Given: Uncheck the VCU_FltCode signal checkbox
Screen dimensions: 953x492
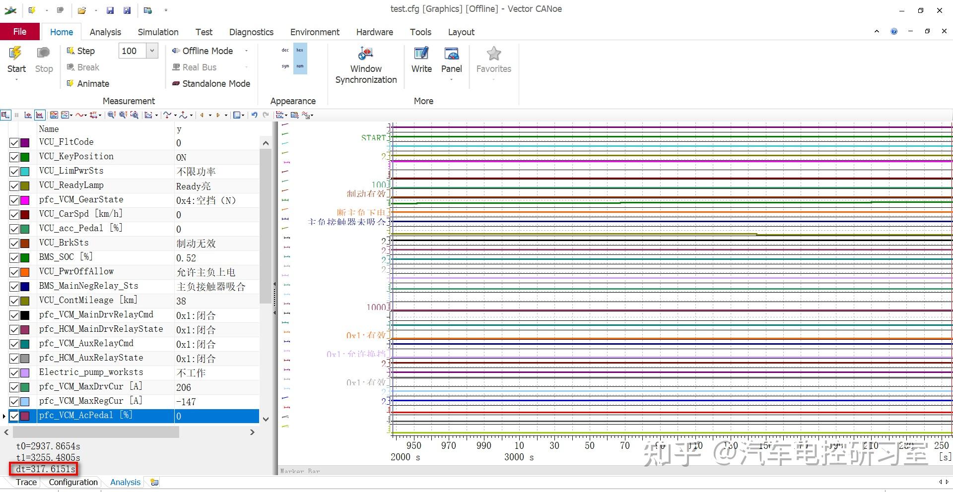Looking at the screenshot, I should tap(14, 143).
